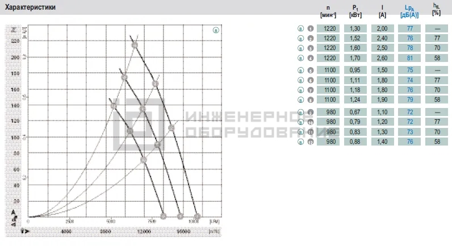Click green B icon beside first table row
Viewport: 452px width, 249px height.
300,28
